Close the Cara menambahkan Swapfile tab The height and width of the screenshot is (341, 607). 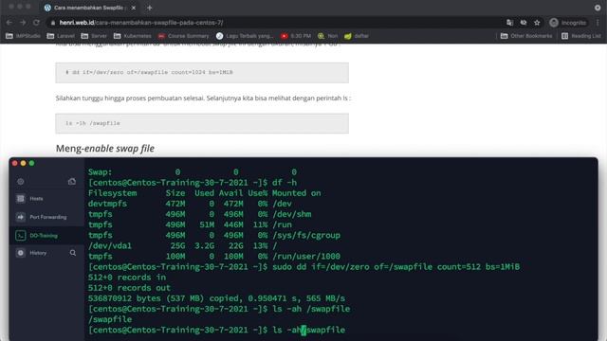(134, 8)
